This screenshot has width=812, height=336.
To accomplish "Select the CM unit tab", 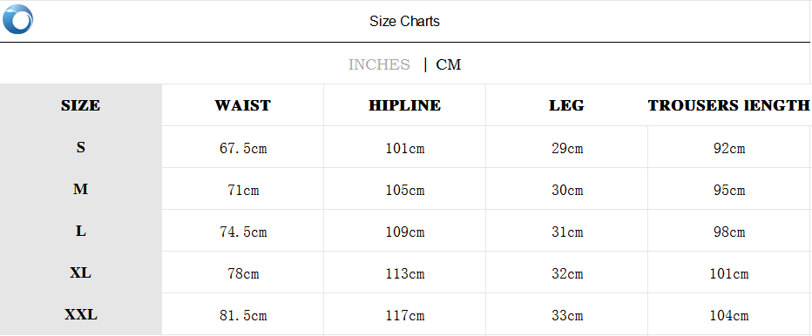I will coord(449,64).
